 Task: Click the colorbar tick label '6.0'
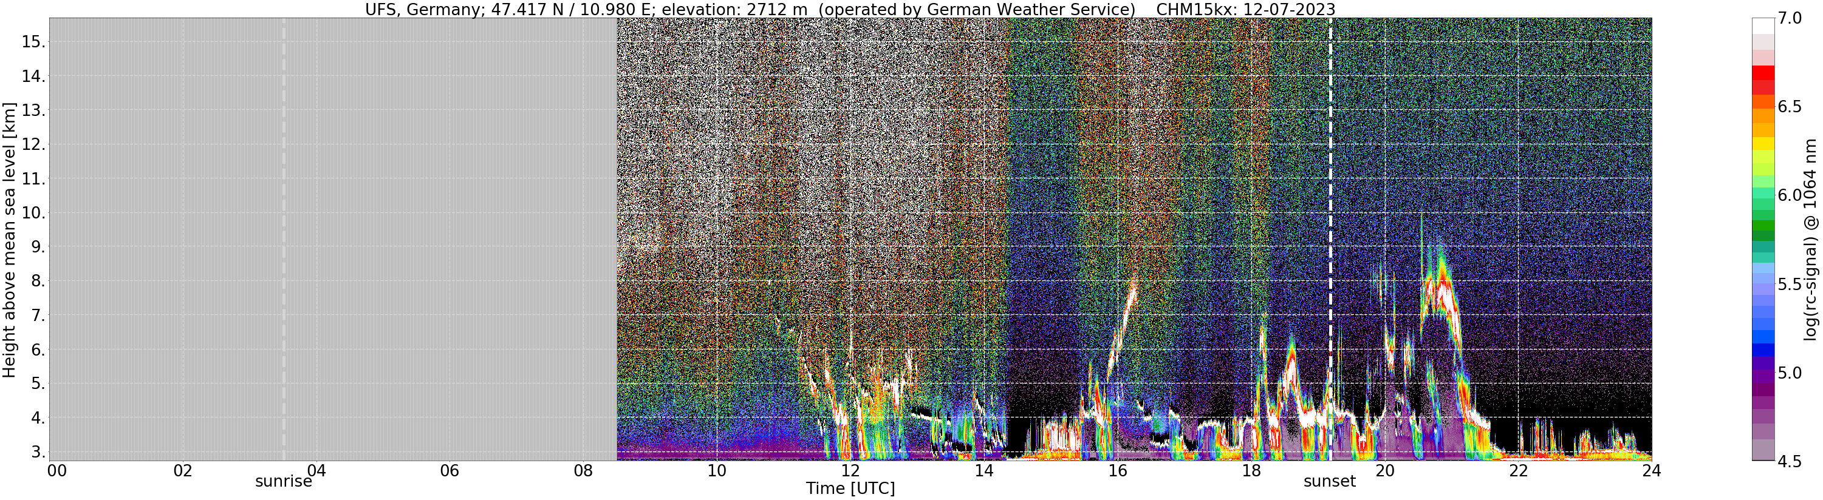(x=1790, y=195)
